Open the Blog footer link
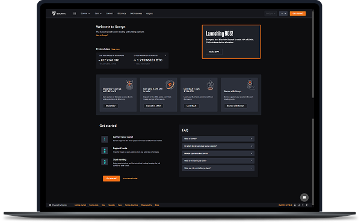The height and width of the screenshot is (223, 361). click(x=103, y=205)
